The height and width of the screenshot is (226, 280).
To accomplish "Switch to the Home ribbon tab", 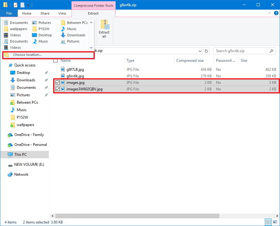I will pyautogui.click(x=27, y=13).
